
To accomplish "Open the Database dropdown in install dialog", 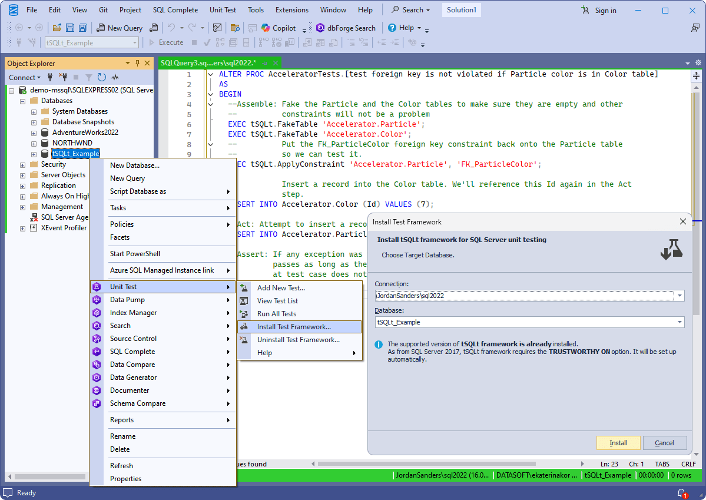I will [680, 322].
